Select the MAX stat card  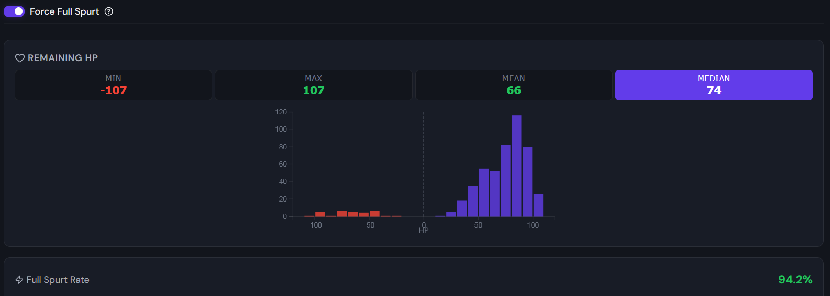pyautogui.click(x=314, y=85)
